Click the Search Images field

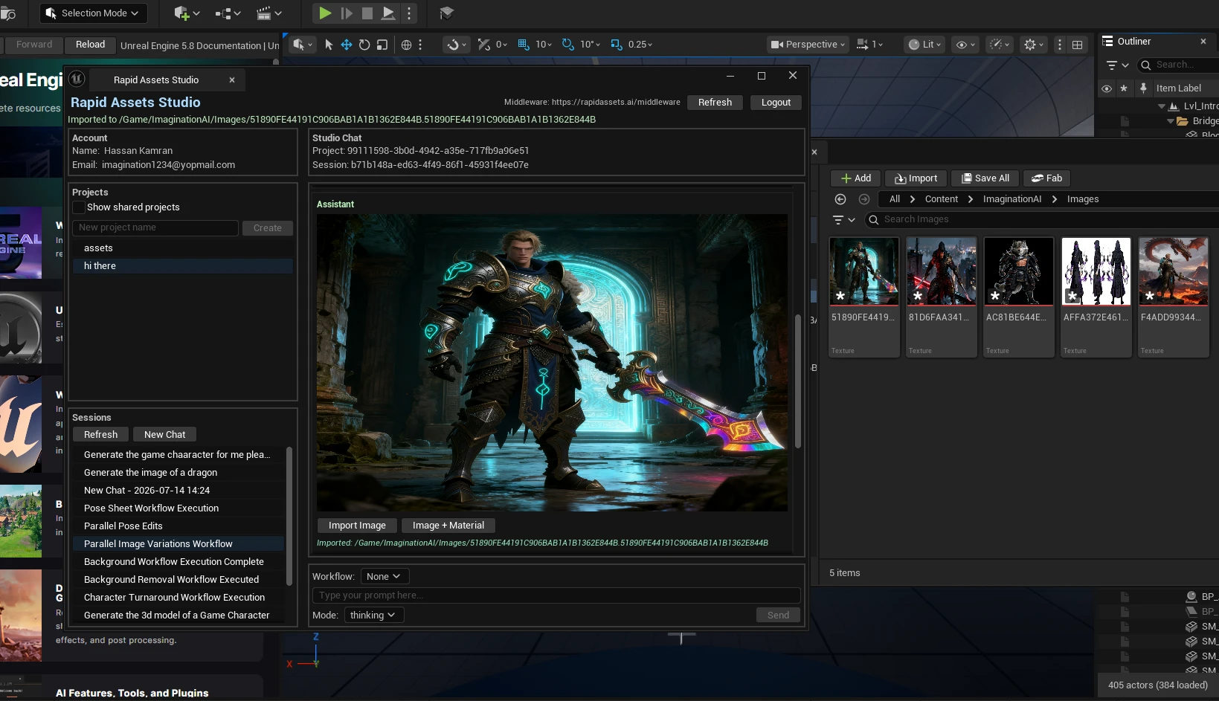tap(1041, 219)
